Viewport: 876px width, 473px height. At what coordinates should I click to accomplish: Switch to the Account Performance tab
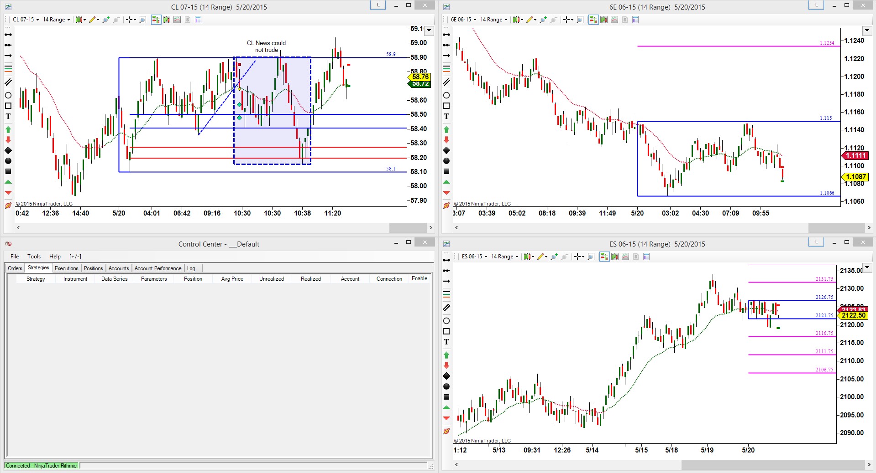[158, 268]
